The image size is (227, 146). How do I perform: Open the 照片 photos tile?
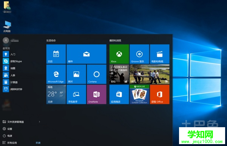(76, 74)
